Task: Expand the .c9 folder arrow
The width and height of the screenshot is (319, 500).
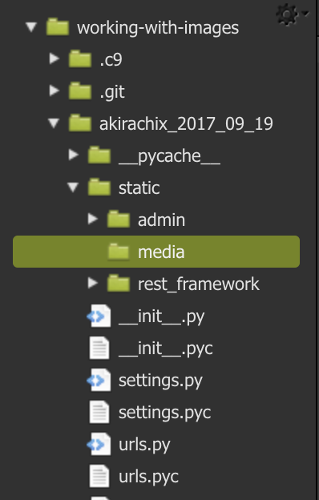Action: 55,58
